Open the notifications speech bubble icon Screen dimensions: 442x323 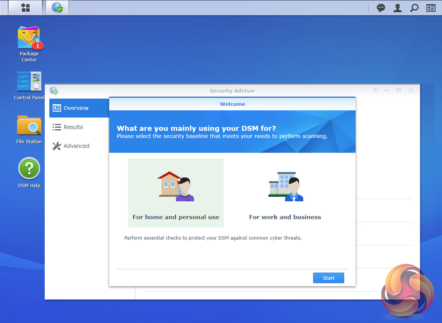pyautogui.click(x=381, y=8)
